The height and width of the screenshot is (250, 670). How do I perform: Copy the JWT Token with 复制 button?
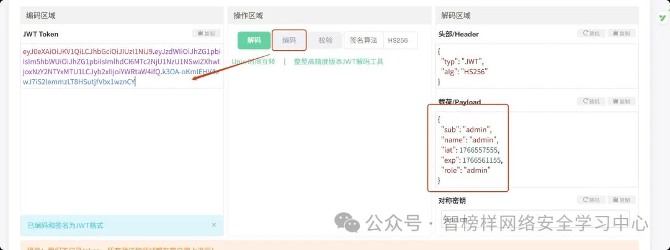click(x=207, y=33)
